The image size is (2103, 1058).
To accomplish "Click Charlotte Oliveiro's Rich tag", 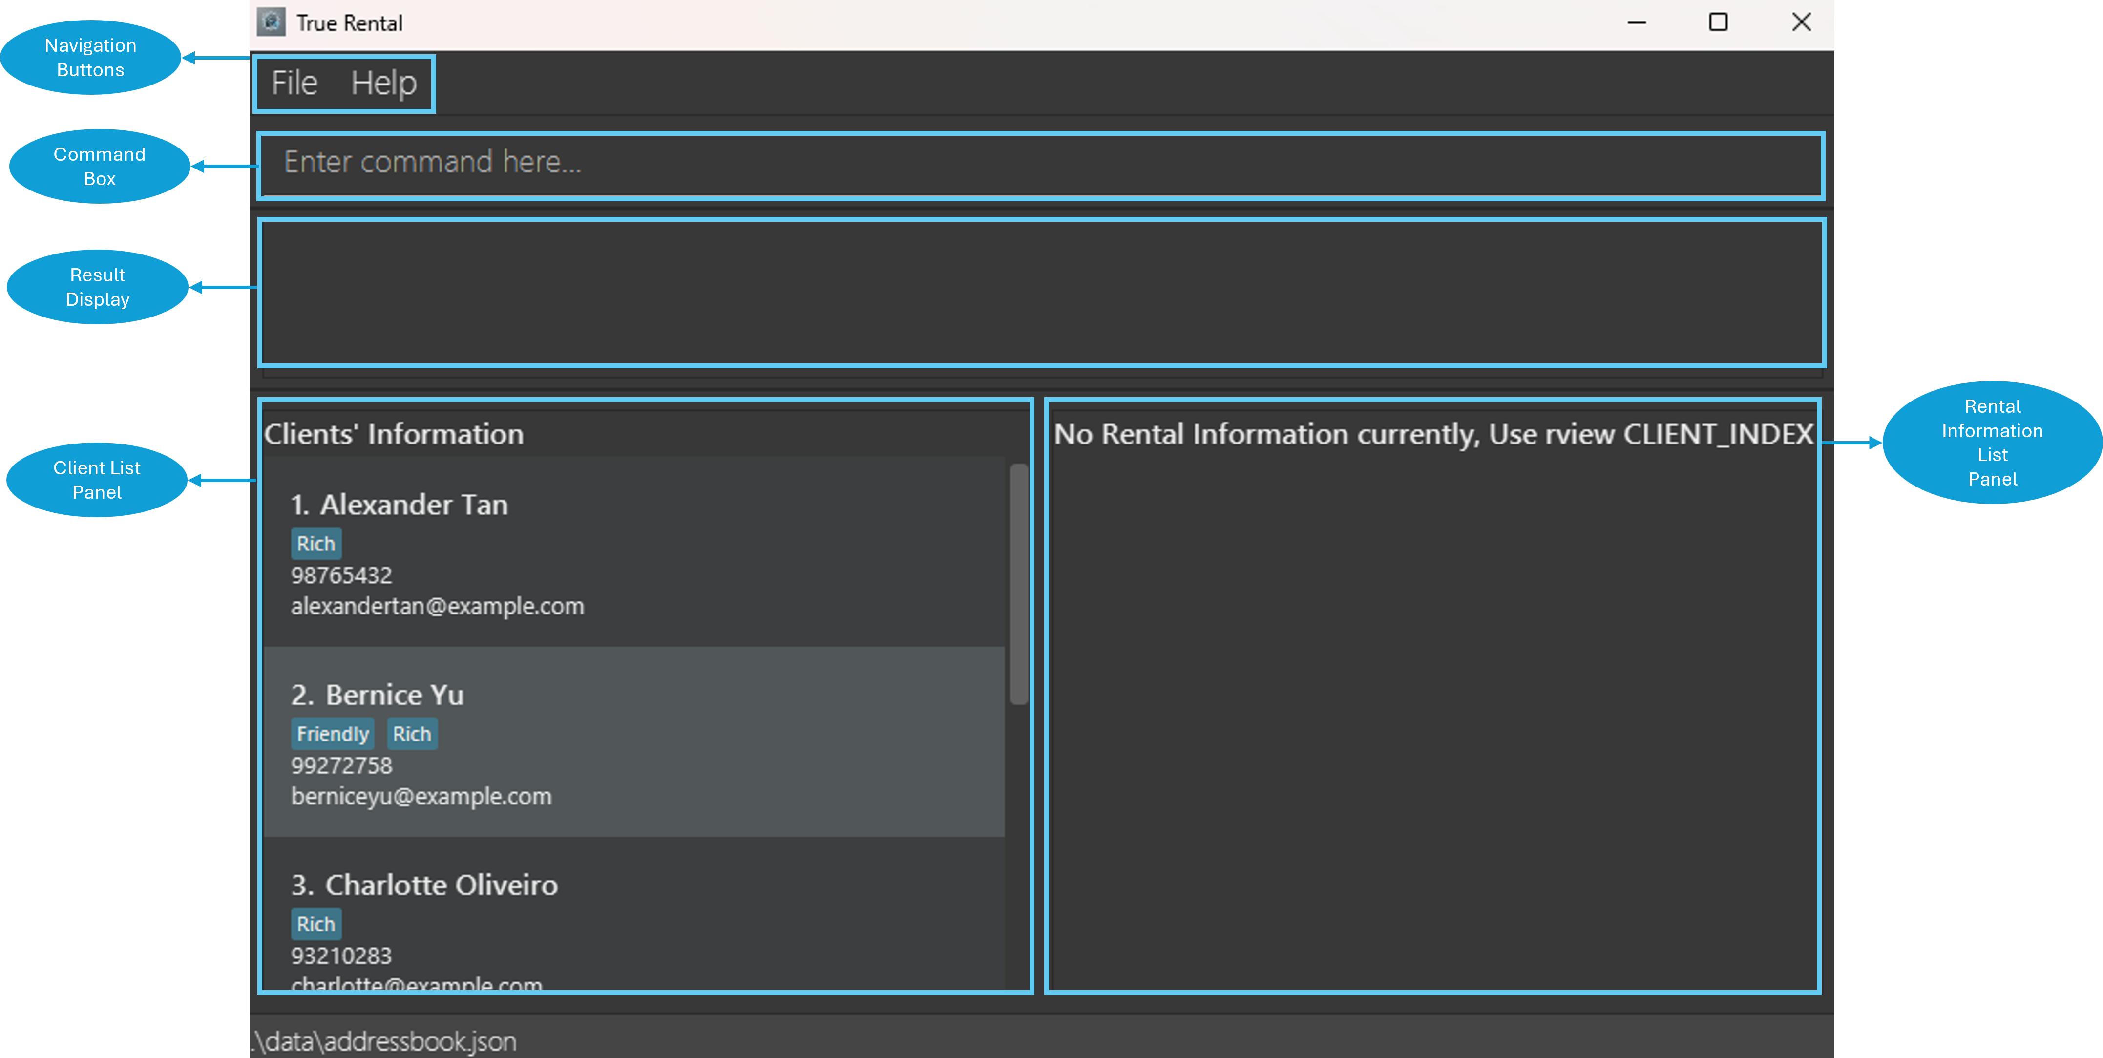I will coord(316,924).
